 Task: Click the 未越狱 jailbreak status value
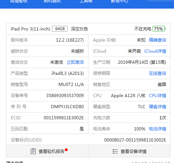(77, 51)
